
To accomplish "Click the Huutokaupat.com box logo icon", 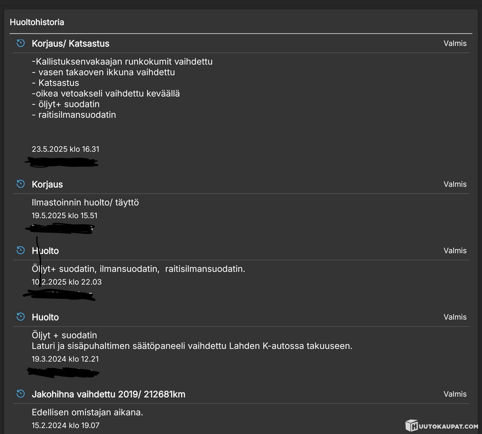I will point(411,425).
